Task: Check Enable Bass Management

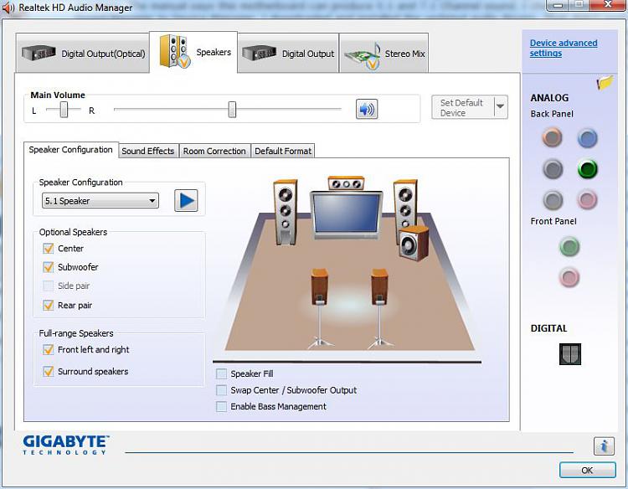Action: [x=221, y=406]
